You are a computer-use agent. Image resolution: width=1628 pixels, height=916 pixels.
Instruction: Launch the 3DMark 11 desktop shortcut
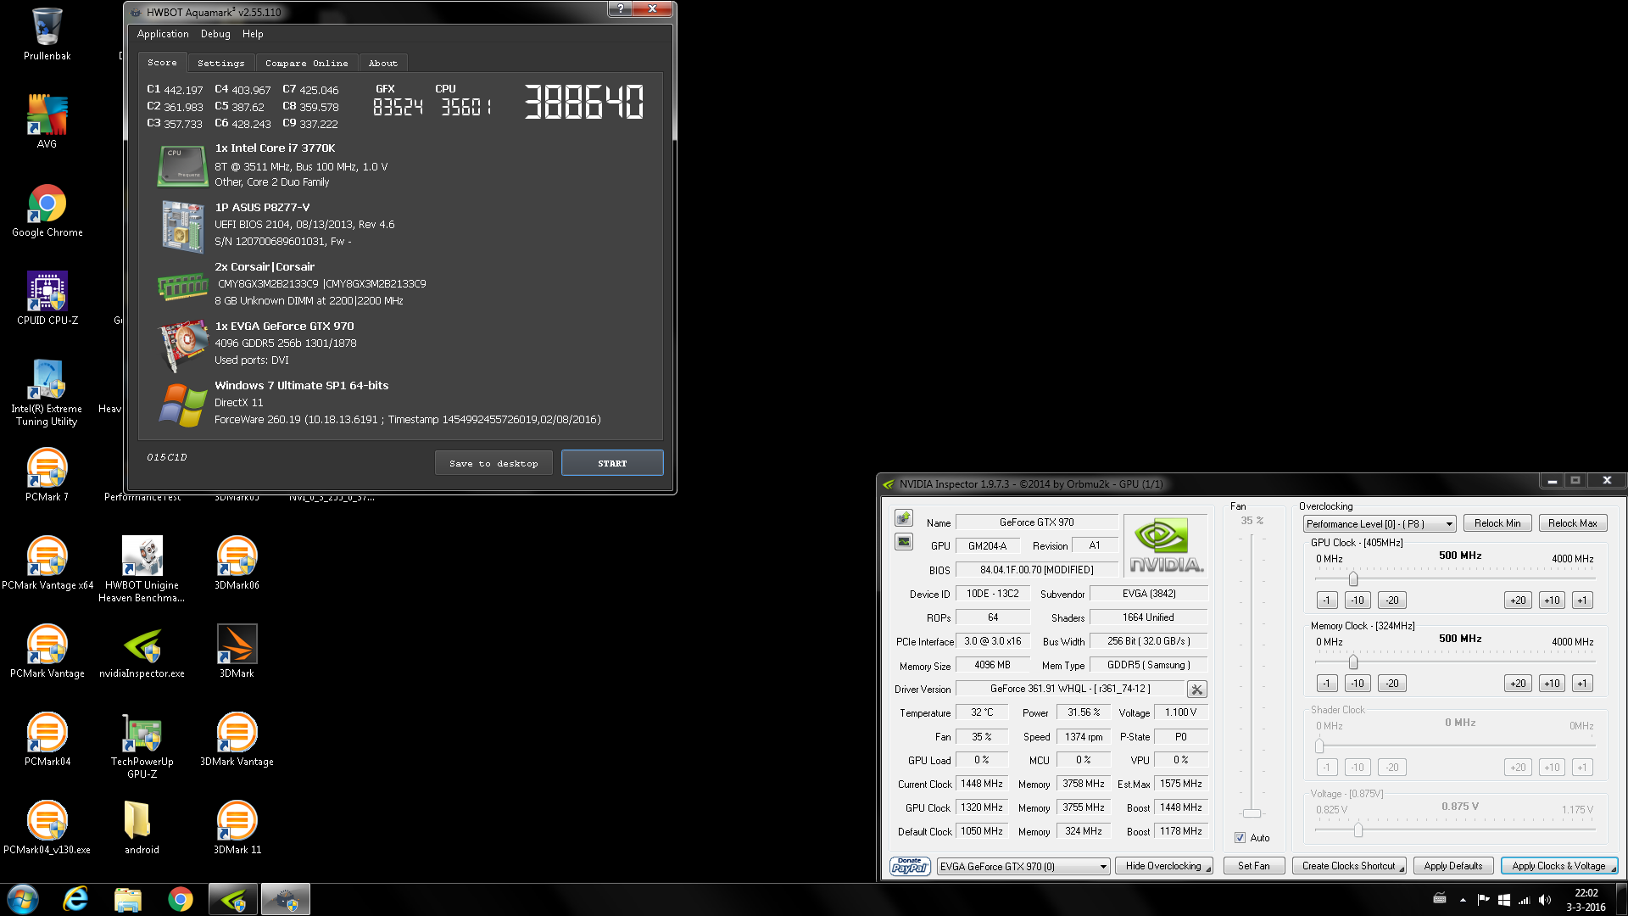(237, 828)
